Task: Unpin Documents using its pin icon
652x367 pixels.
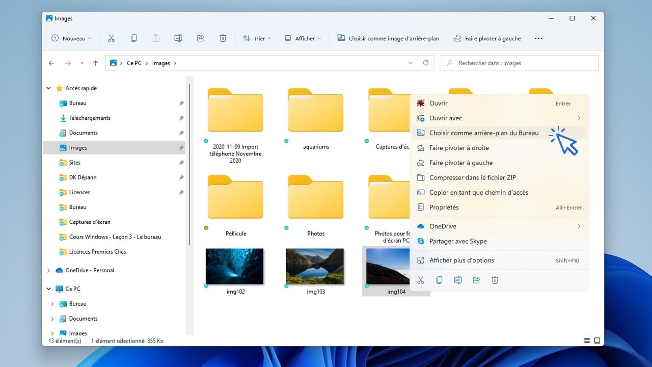Action: [181, 133]
